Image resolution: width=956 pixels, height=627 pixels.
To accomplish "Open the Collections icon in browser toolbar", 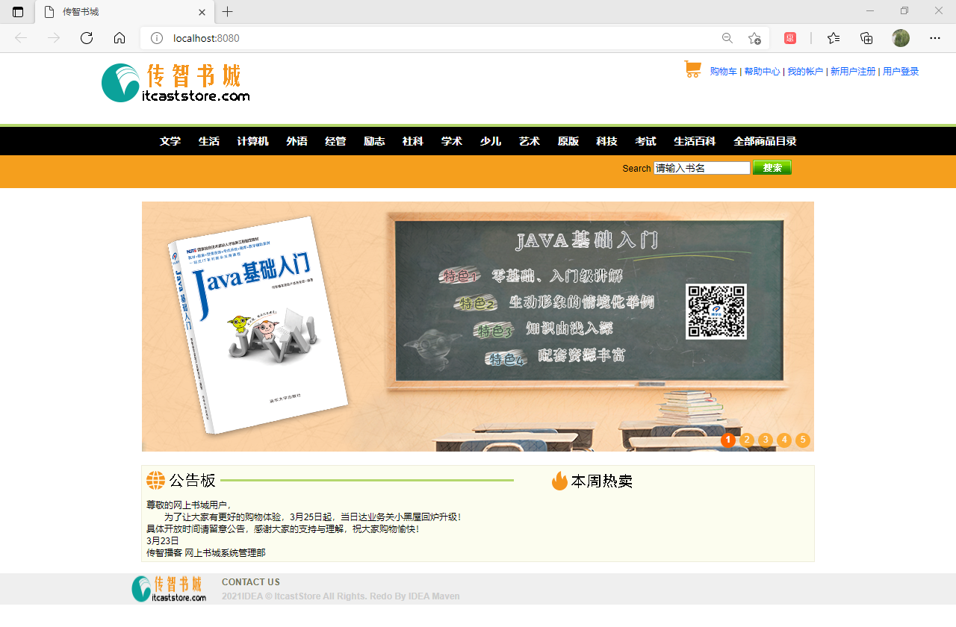I will [x=866, y=38].
